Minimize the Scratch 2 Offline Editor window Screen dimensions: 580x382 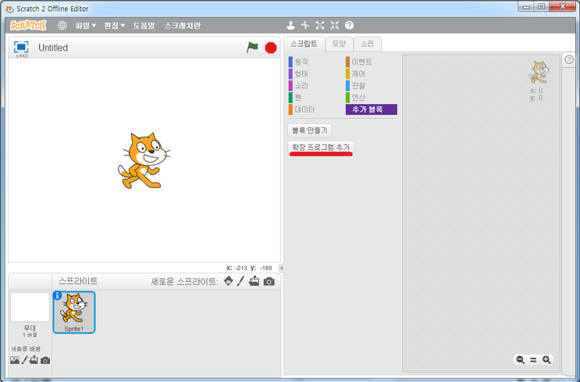click(x=527, y=7)
